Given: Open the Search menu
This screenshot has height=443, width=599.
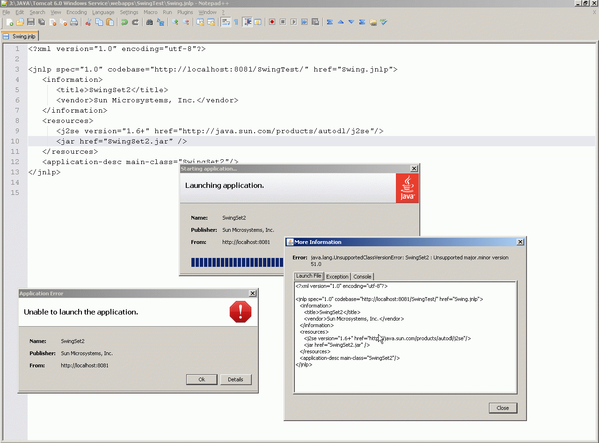Looking at the screenshot, I should (37, 12).
